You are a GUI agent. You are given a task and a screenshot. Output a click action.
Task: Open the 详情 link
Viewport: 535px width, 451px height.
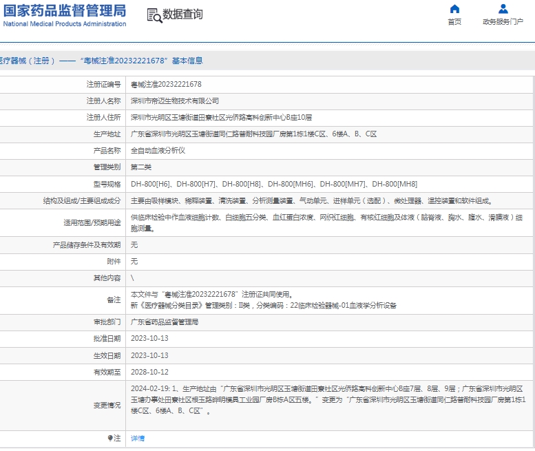(x=138, y=439)
